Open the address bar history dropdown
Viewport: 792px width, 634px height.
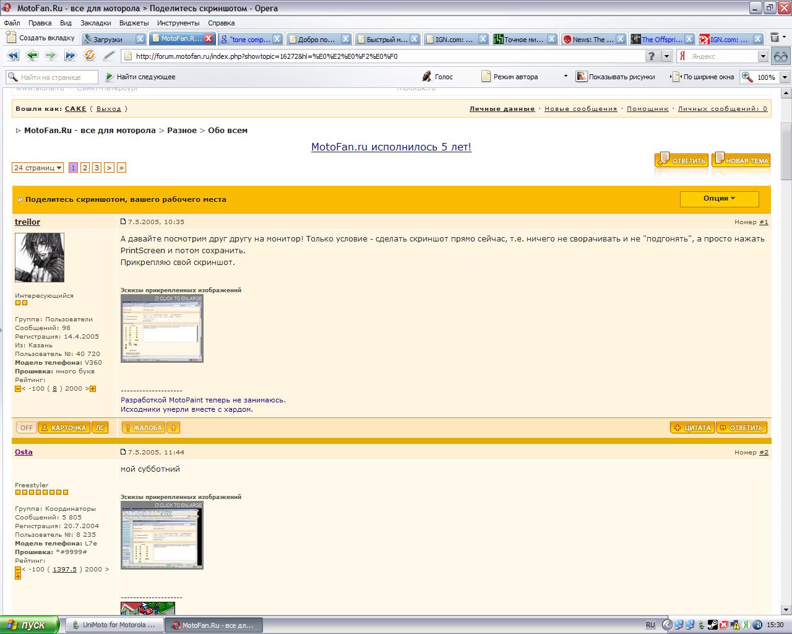coord(666,56)
